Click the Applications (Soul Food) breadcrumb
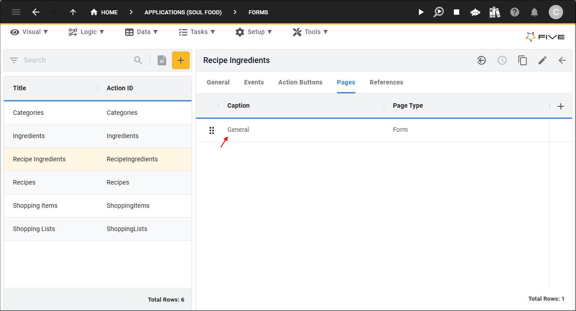 point(183,12)
